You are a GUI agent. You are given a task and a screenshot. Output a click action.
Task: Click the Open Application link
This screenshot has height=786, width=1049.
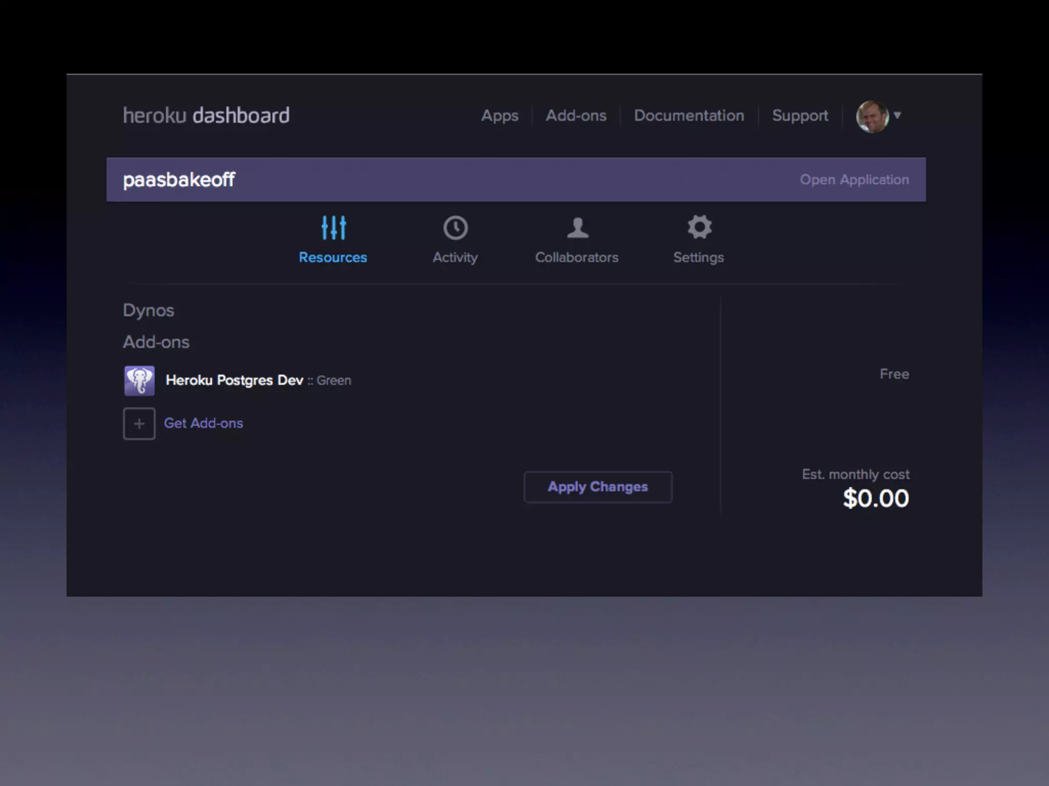click(854, 180)
